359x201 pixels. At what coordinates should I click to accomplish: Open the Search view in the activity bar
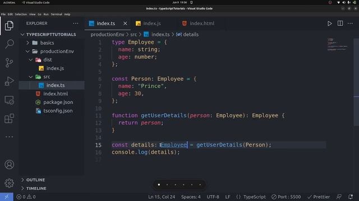click(x=9, y=44)
